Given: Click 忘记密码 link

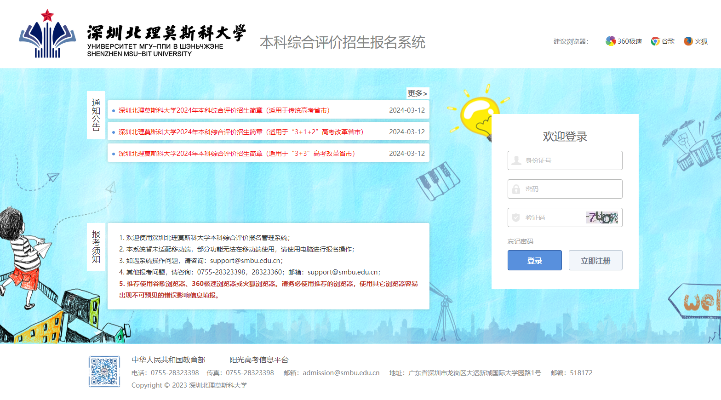Looking at the screenshot, I should click(521, 241).
